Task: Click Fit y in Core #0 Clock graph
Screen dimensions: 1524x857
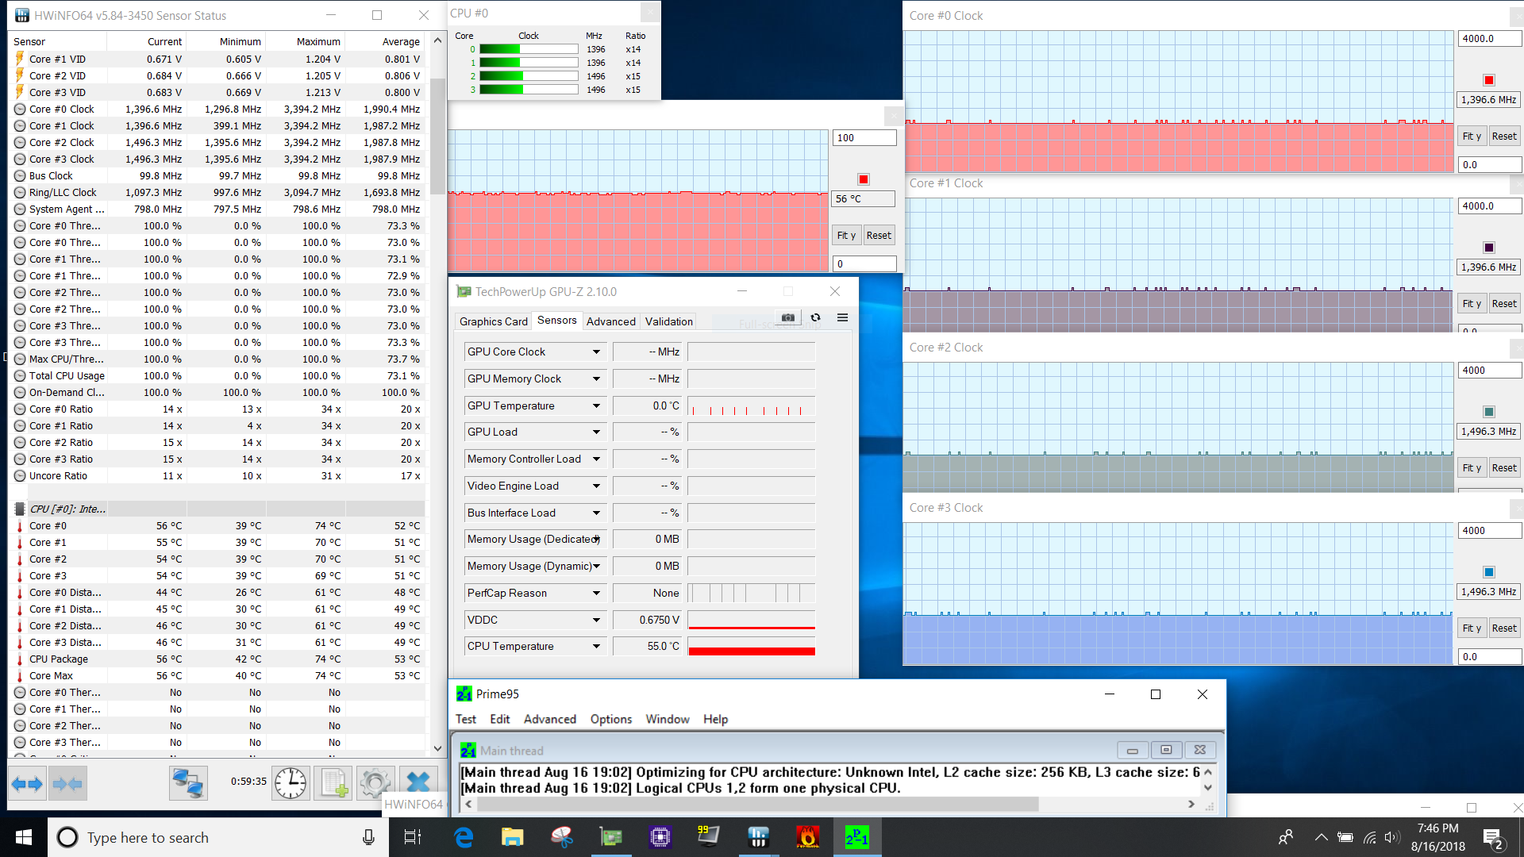Action: click(x=1472, y=136)
